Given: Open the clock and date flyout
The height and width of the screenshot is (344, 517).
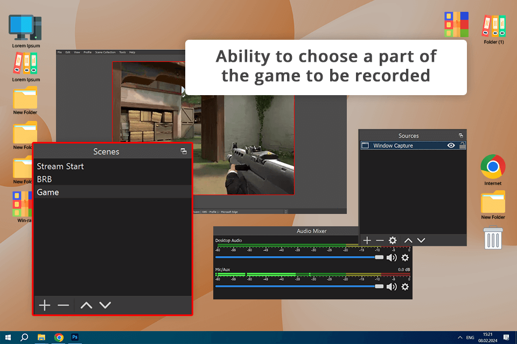Looking at the screenshot, I should [x=488, y=338].
